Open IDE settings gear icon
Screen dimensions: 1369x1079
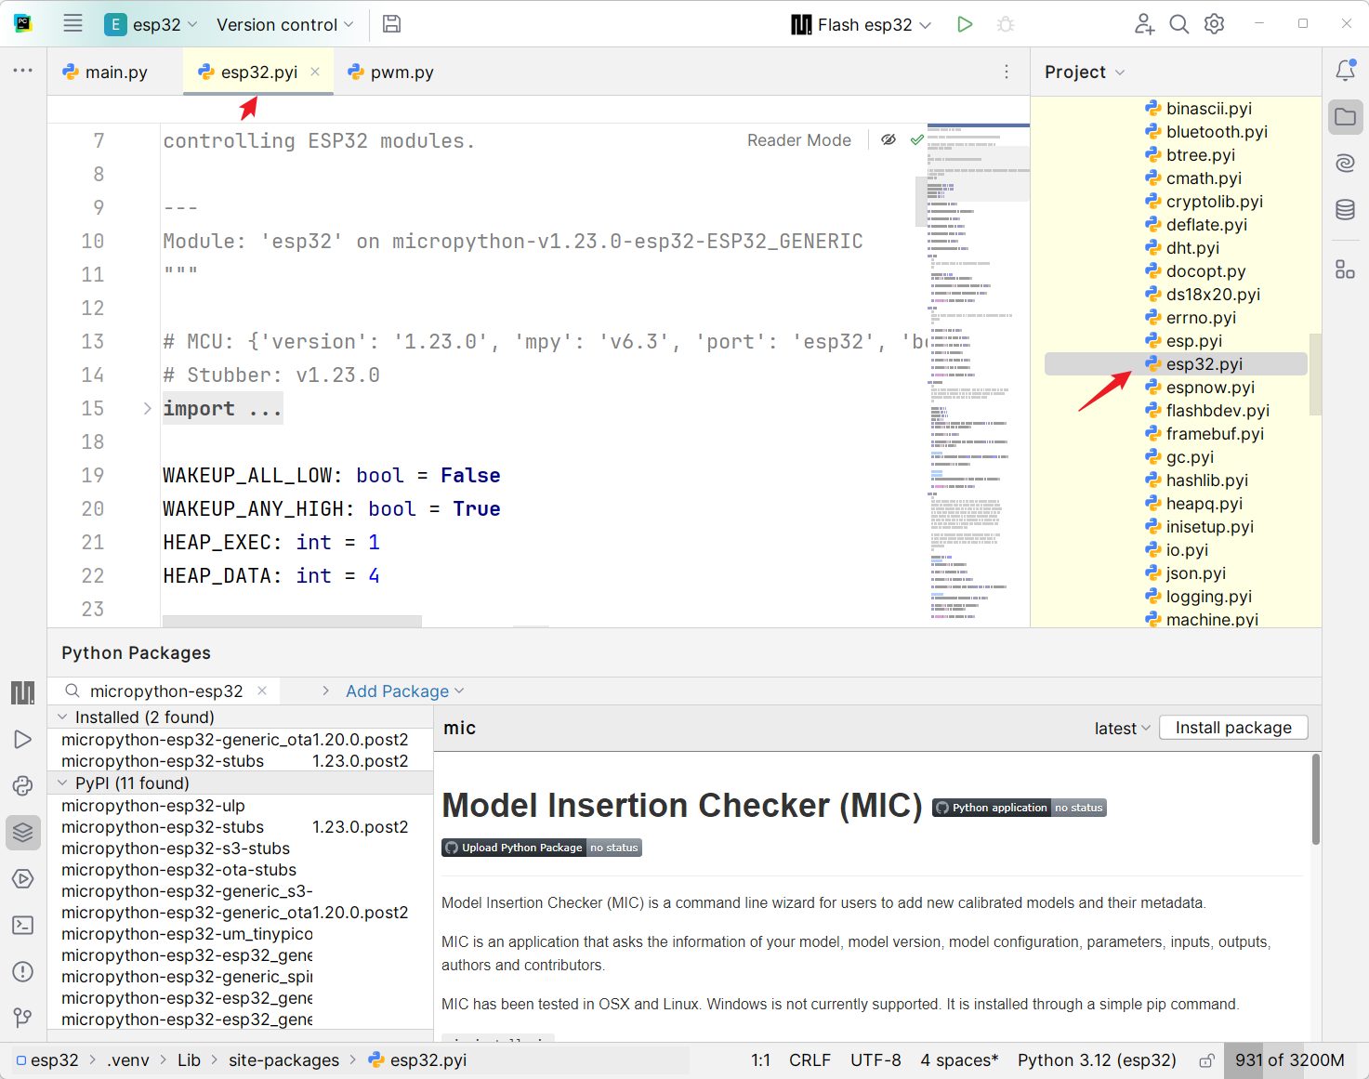[1215, 24]
